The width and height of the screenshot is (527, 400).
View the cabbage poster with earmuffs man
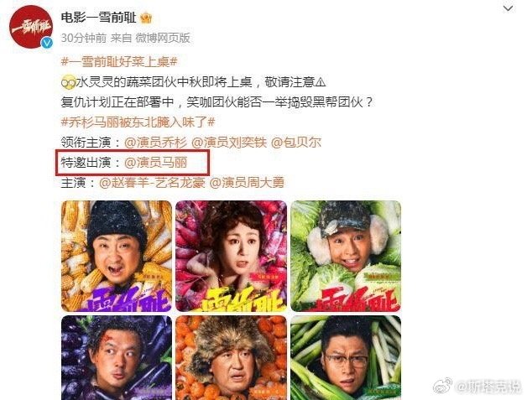(x=346, y=256)
